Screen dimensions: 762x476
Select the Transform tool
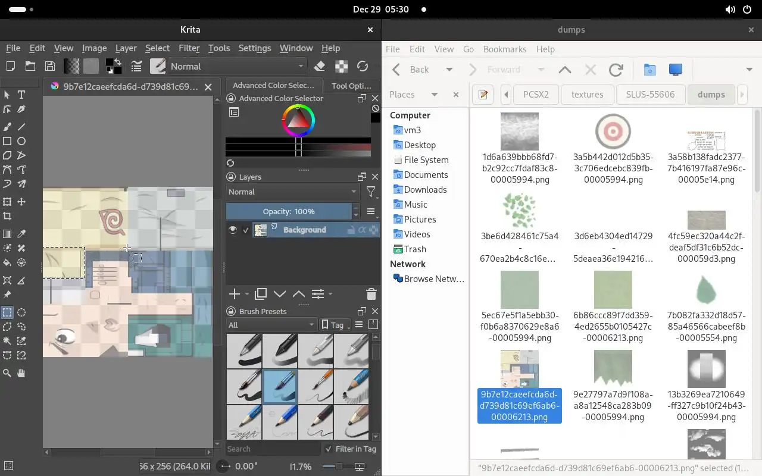(7, 202)
